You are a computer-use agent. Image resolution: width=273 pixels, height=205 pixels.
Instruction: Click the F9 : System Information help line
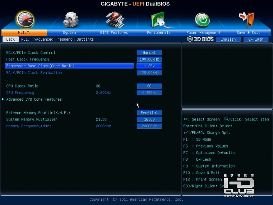click(209, 166)
